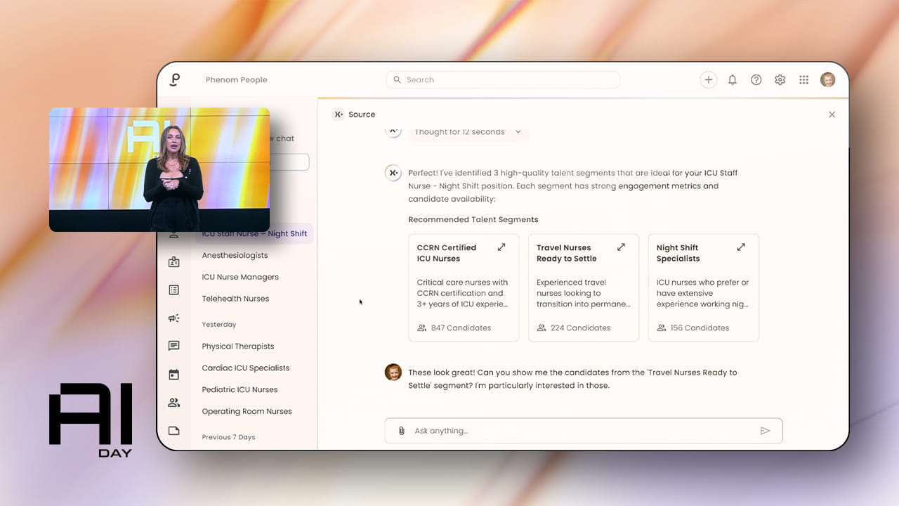This screenshot has width=899, height=506.
Task: Open the campaigns megaphone sidebar icon
Action: (x=174, y=318)
